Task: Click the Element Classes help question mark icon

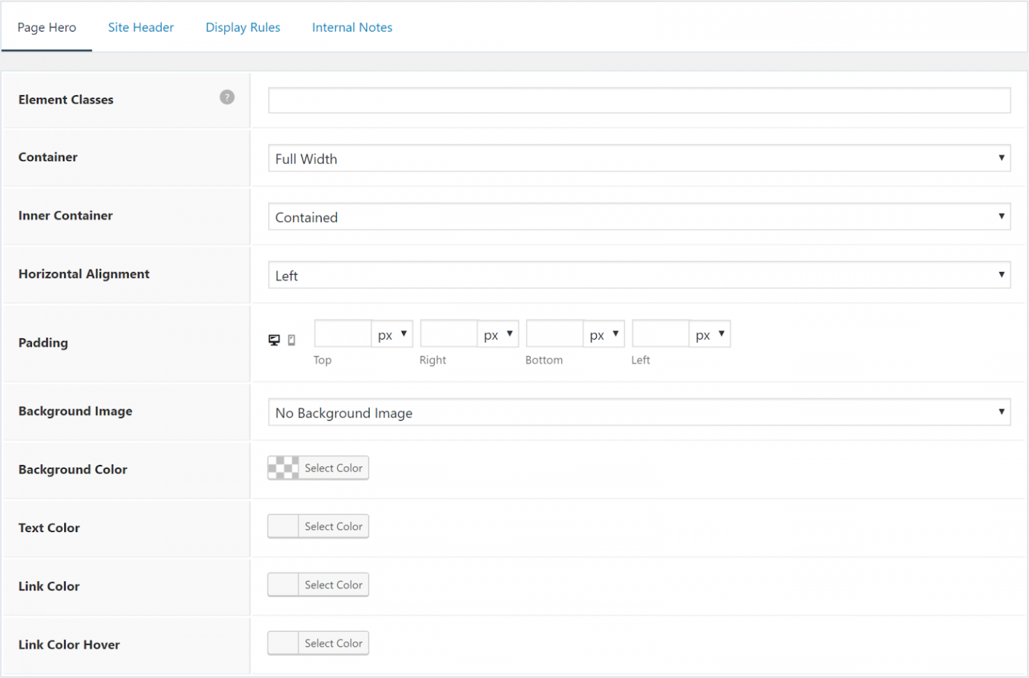Action: pyautogui.click(x=227, y=97)
